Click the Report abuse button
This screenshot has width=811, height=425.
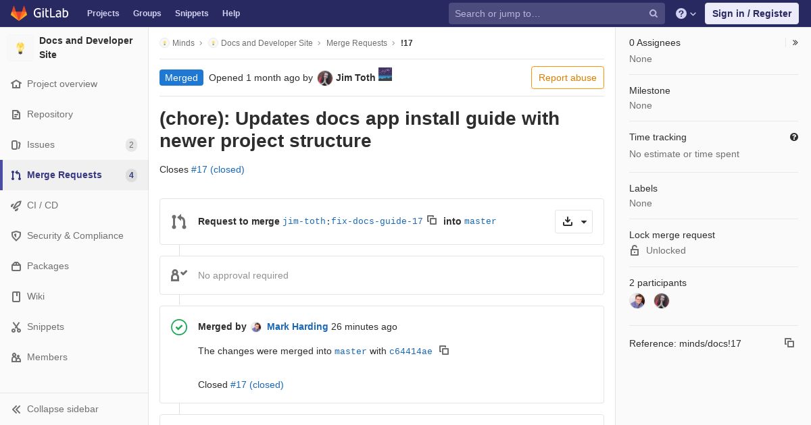click(568, 78)
